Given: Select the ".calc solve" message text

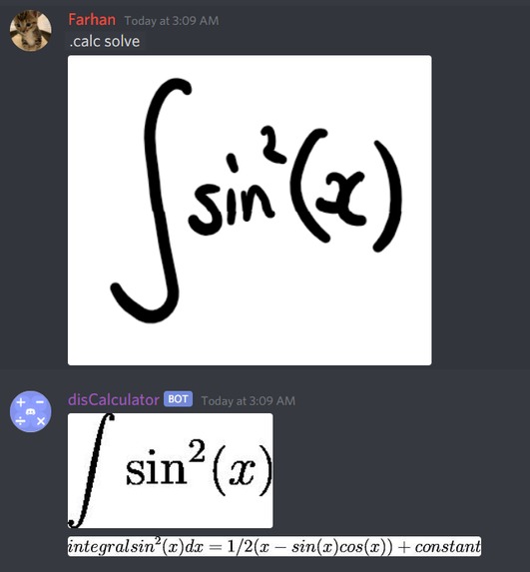Looking at the screenshot, I should (105, 41).
